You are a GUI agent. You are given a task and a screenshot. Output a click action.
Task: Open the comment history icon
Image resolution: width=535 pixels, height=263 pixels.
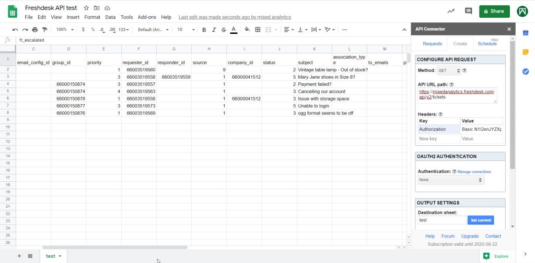click(x=469, y=11)
